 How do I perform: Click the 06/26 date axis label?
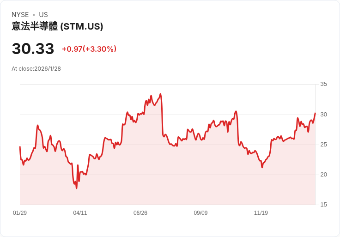coord(140,213)
